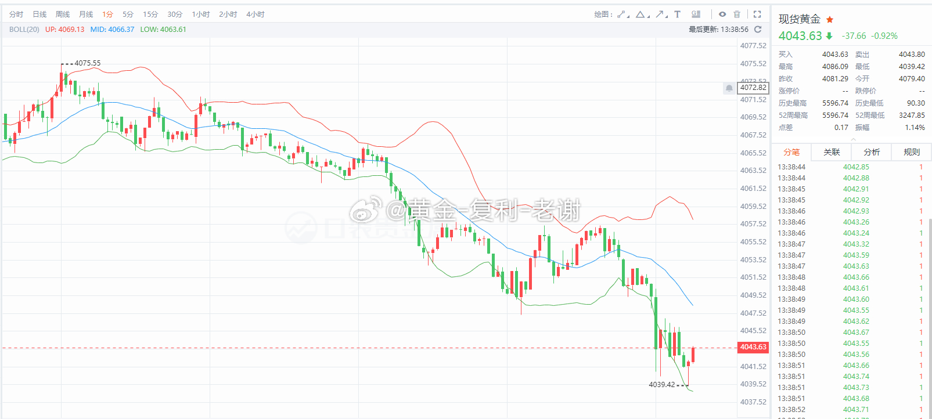Switch to the 日线 daily chart
This screenshot has width=932, height=419.
[39, 15]
